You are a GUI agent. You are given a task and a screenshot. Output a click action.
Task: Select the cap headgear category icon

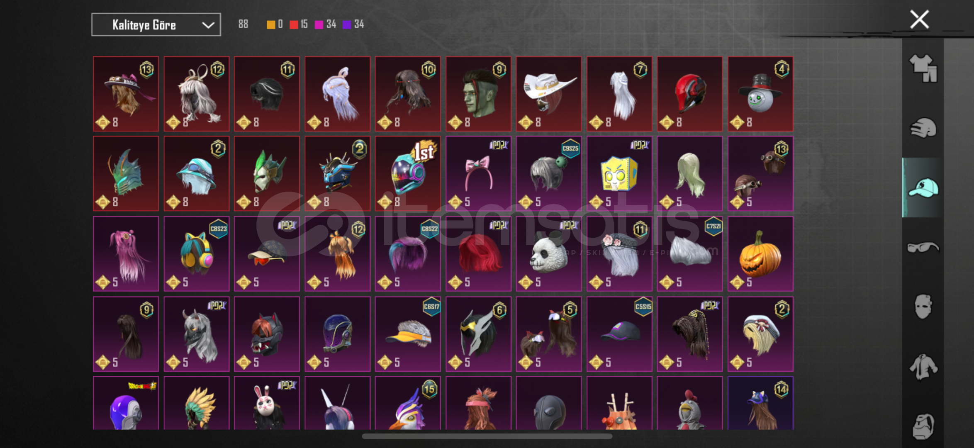(x=923, y=188)
